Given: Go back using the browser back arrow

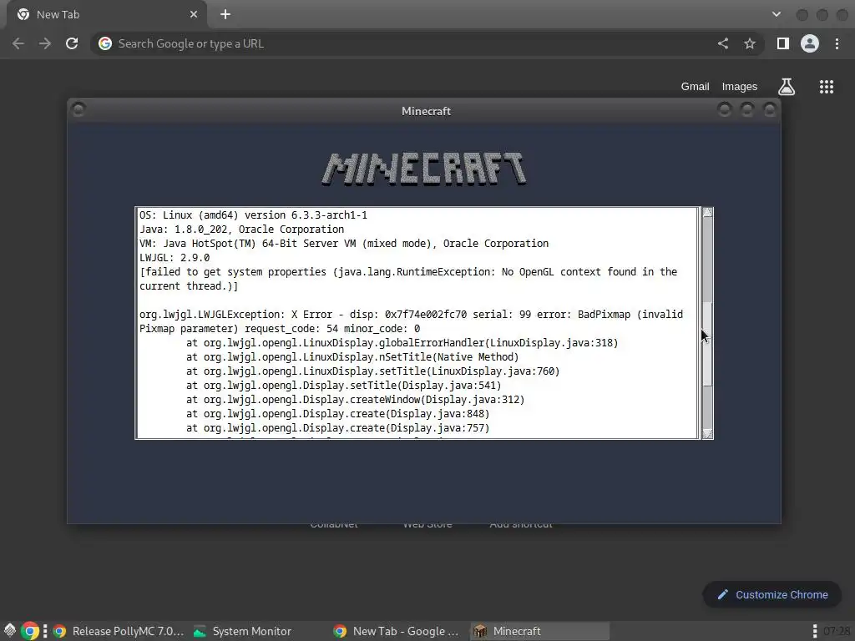Looking at the screenshot, I should [x=18, y=43].
